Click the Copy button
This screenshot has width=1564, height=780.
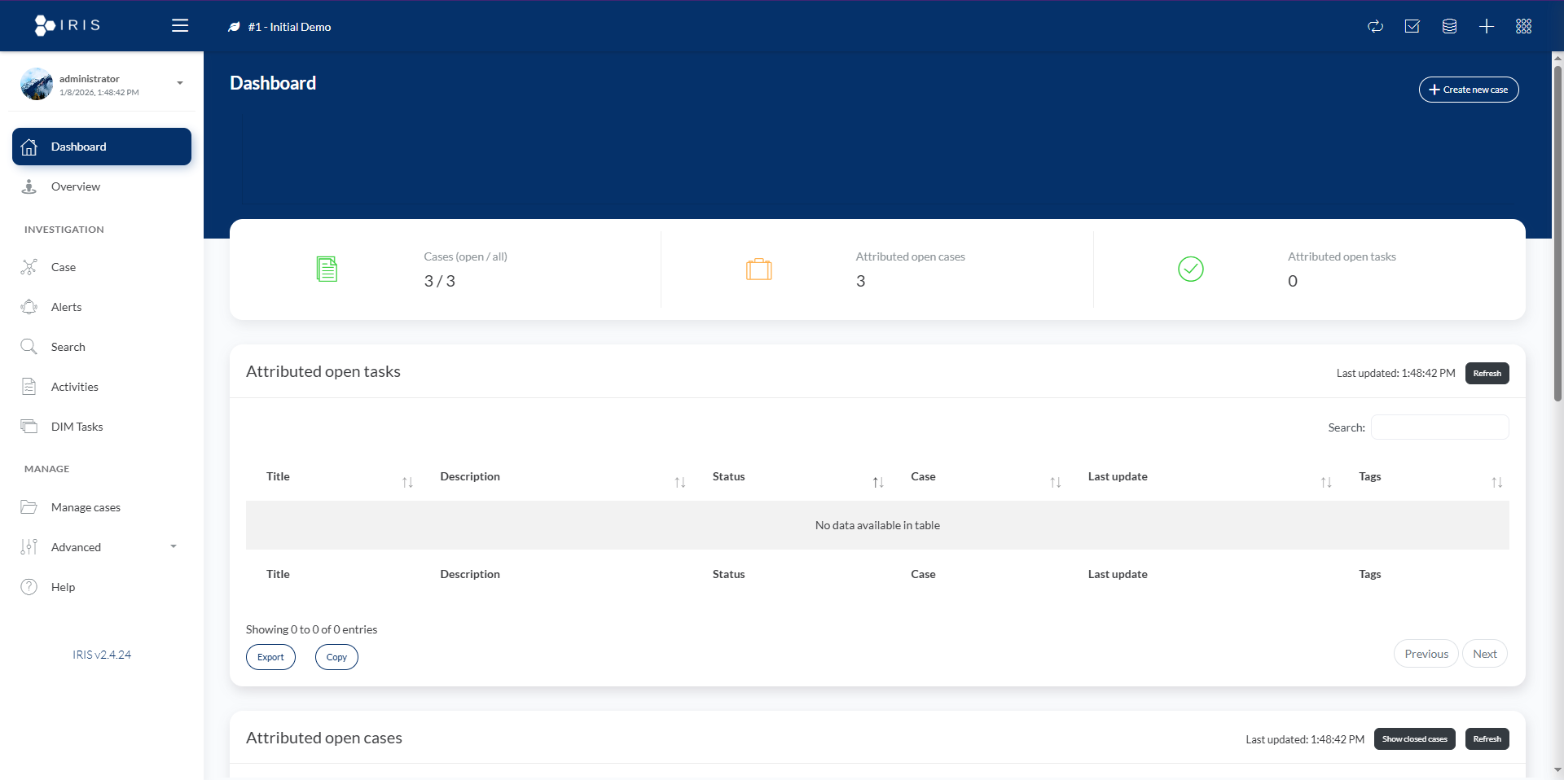click(336, 657)
